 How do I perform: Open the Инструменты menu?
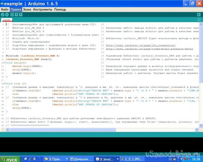42,10
